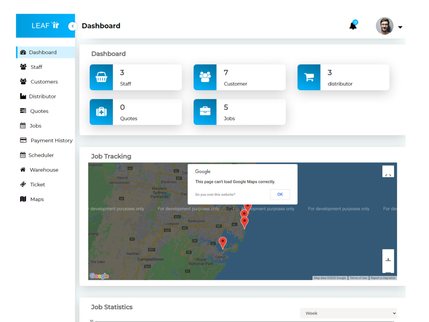
Task: Click the Warehouse home icon in sidebar
Action: click(x=23, y=170)
